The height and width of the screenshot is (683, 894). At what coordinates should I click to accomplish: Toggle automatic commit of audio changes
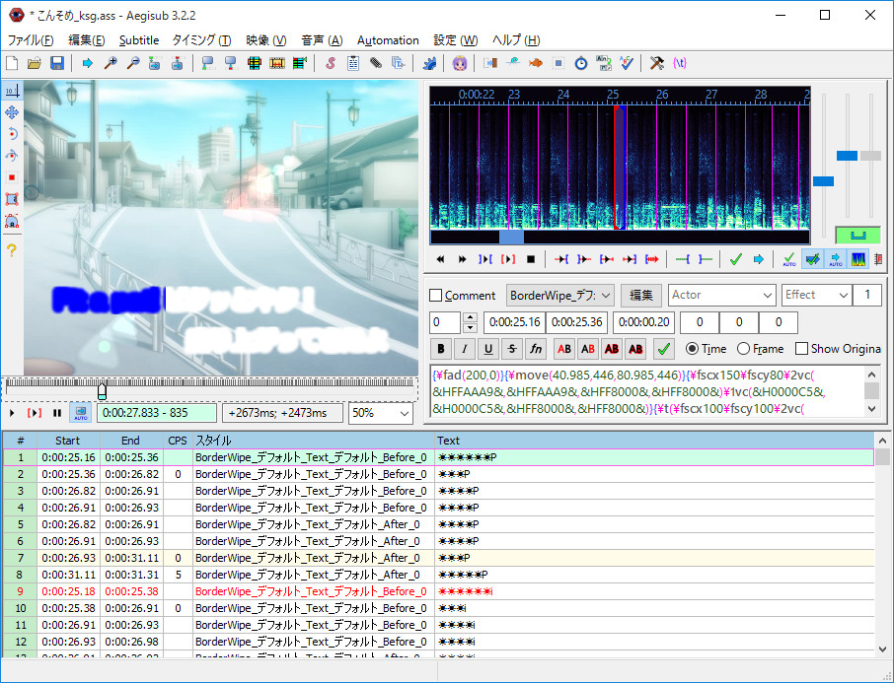click(x=789, y=259)
